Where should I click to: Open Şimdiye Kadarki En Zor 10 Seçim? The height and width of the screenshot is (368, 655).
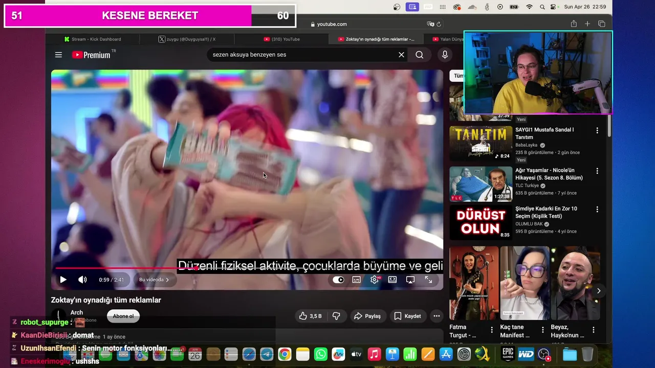(x=546, y=212)
